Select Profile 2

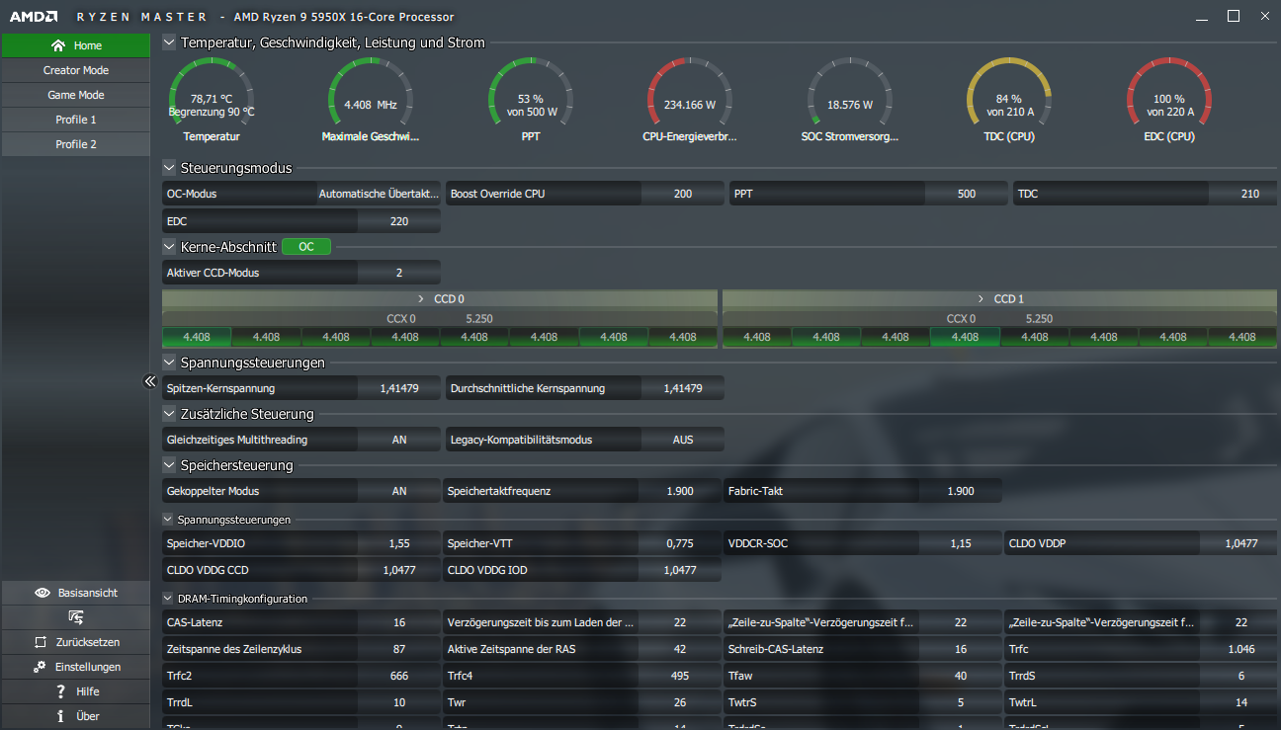(x=75, y=144)
